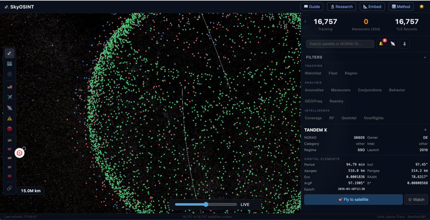Image resolution: width=430 pixels, height=220 pixels.
Task: Select the globe view icon in the sidebar
Action: [10, 74]
